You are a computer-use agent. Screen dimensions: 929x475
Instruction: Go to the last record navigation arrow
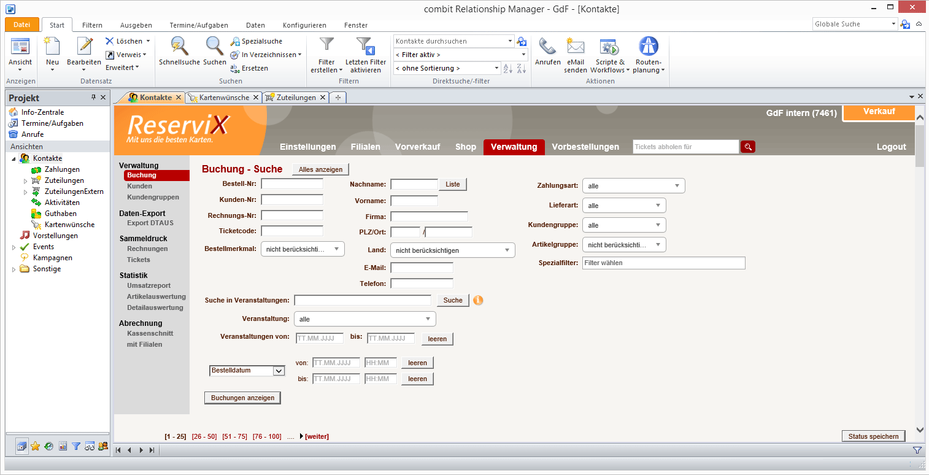tap(152, 450)
